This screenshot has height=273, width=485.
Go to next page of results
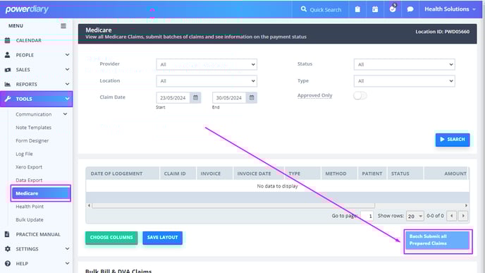463,216
